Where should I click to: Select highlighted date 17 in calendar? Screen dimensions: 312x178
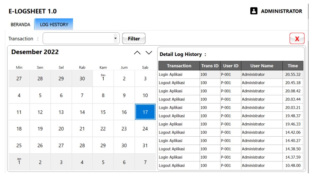pyautogui.click(x=145, y=112)
